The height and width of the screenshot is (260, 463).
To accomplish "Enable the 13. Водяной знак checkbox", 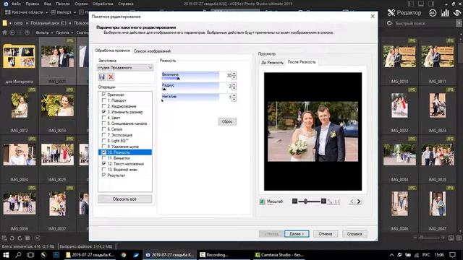I will (x=103, y=170).
